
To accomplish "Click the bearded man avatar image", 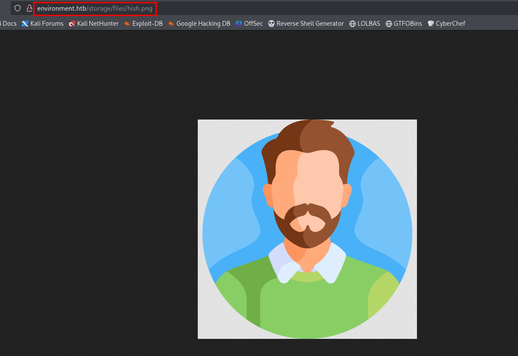I will tap(307, 229).
